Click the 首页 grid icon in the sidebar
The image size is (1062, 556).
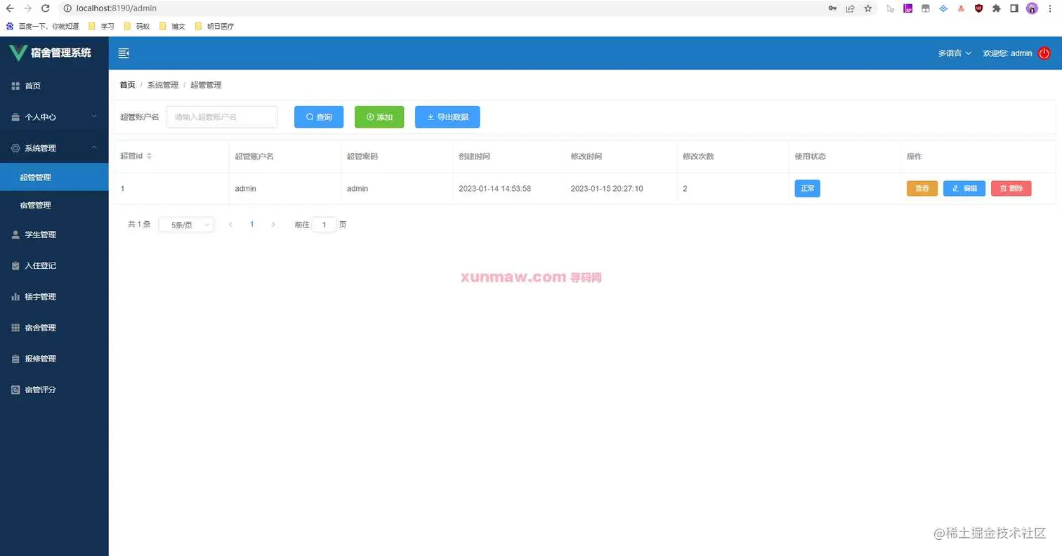click(15, 86)
